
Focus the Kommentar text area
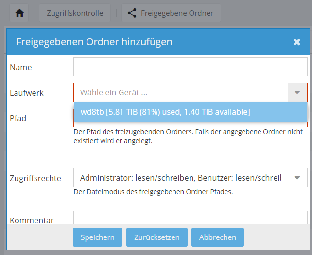click(191, 218)
